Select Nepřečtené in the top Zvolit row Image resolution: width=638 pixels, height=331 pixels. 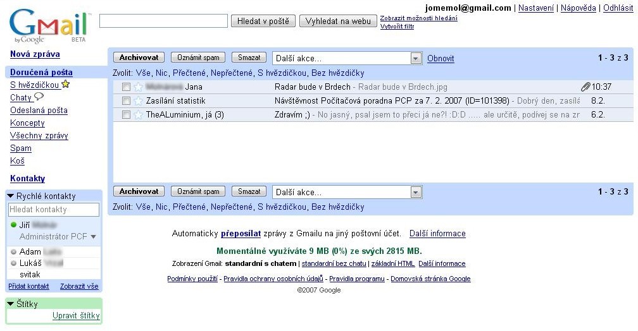tap(232, 73)
